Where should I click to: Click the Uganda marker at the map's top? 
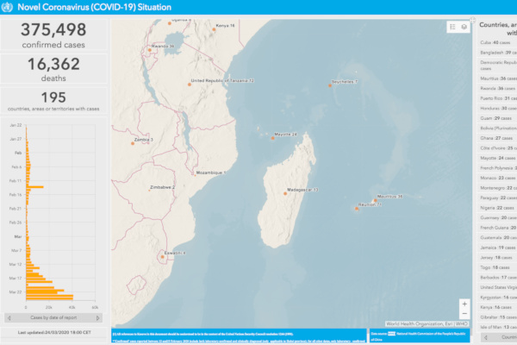tap(170, 23)
